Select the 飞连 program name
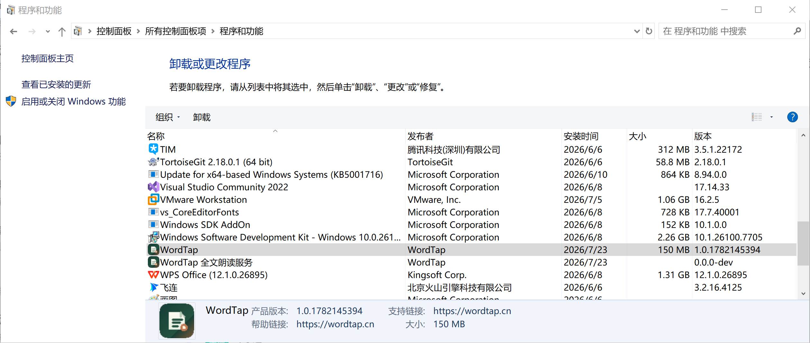The width and height of the screenshot is (810, 343). point(169,287)
